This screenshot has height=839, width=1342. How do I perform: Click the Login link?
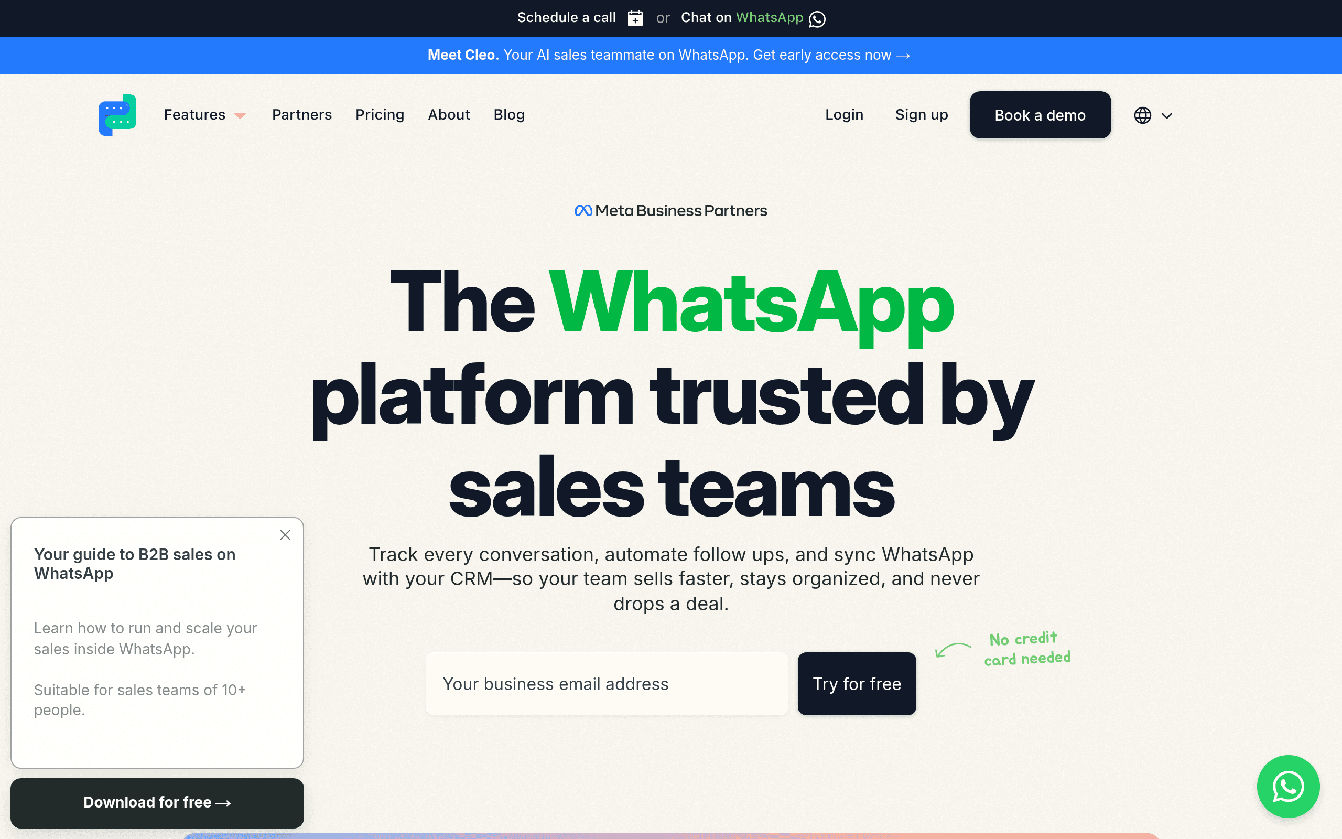(844, 115)
